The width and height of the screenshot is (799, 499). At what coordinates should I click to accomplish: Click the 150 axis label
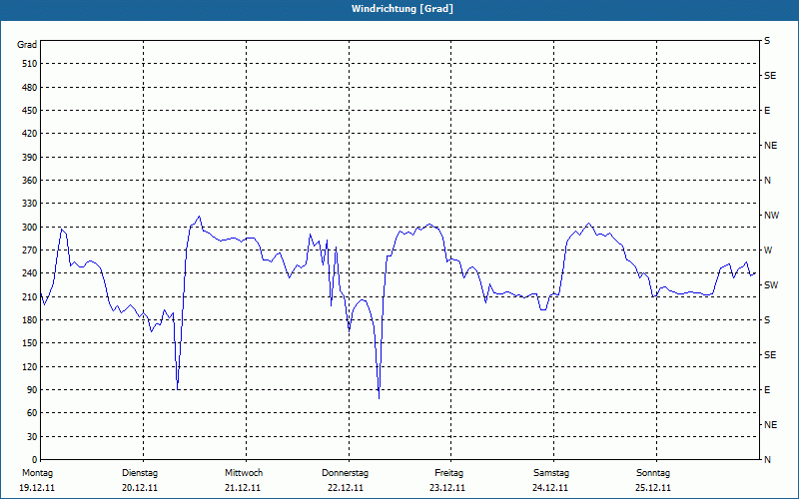pyautogui.click(x=29, y=343)
